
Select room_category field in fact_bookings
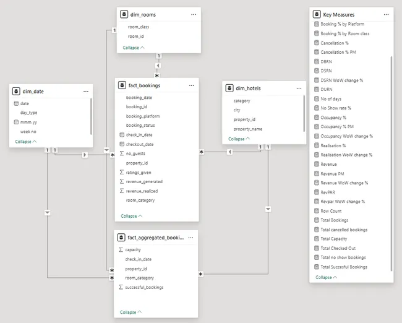(x=140, y=200)
